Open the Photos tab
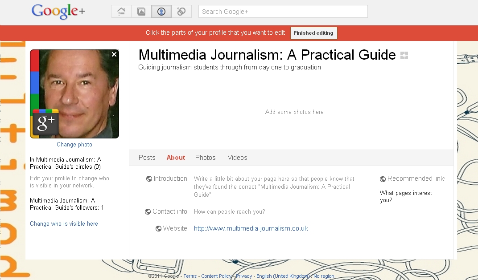 [x=206, y=158]
